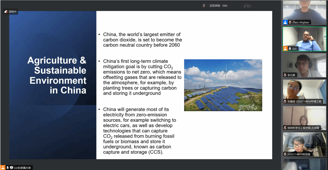Click the microphone icon in bottom-left share bar
The height and width of the screenshot is (170, 328).
(x=8, y=168)
